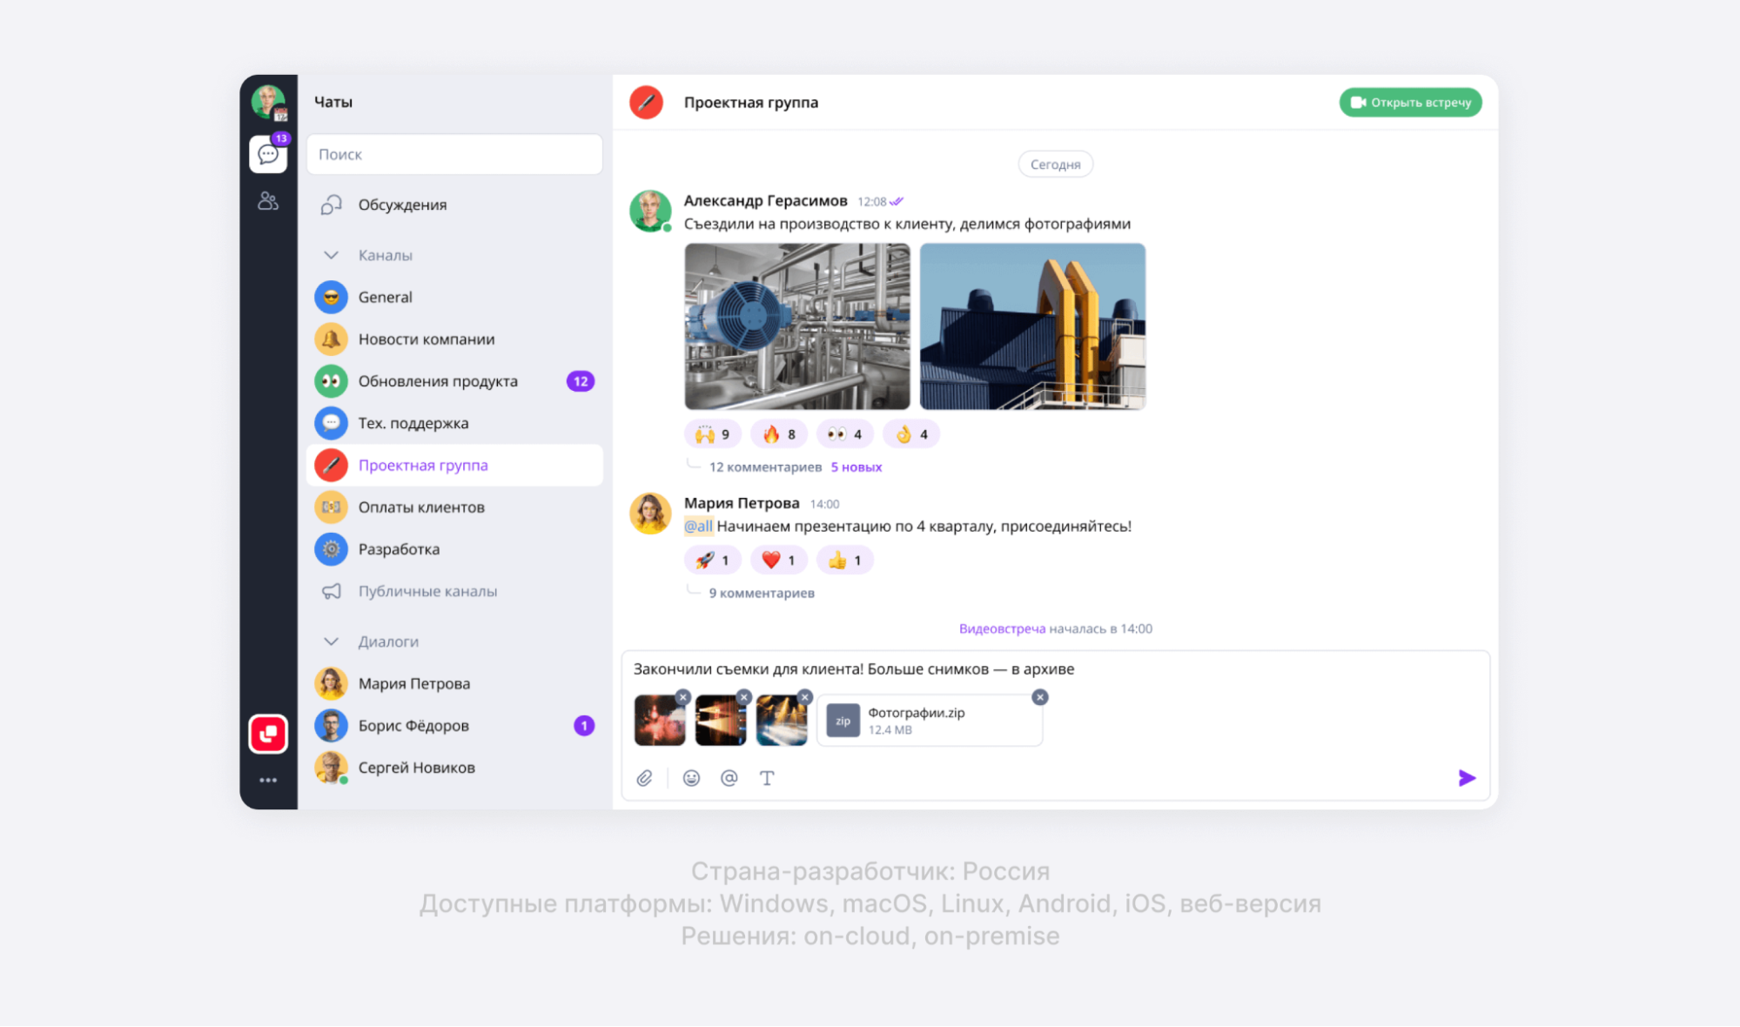The image size is (1740, 1027).
Task: Click the paperclip attach file icon
Action: (x=644, y=778)
